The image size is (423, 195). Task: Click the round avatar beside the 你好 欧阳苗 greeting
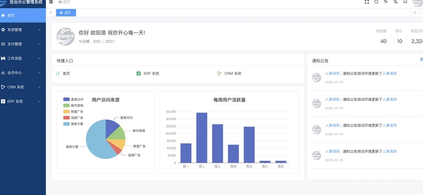coord(66,36)
